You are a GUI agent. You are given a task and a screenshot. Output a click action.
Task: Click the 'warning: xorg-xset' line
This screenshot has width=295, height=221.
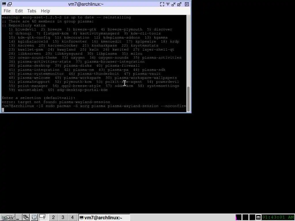[66, 17]
